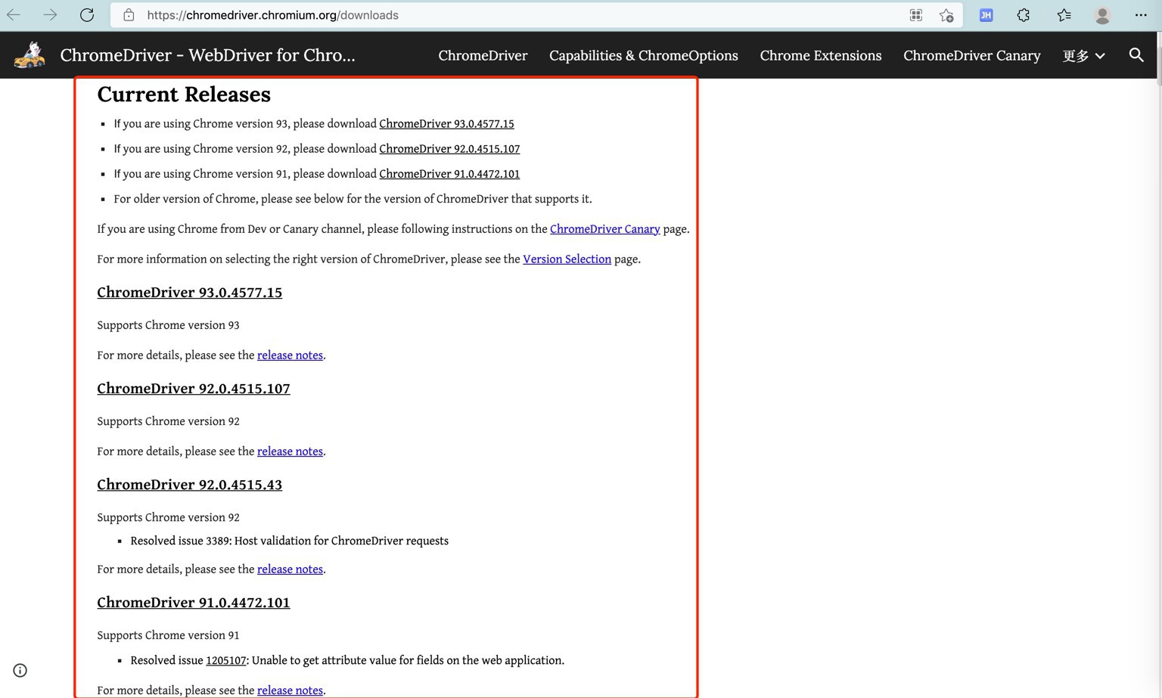Open the favorites list icon
The width and height of the screenshot is (1162, 698).
click(x=1064, y=15)
